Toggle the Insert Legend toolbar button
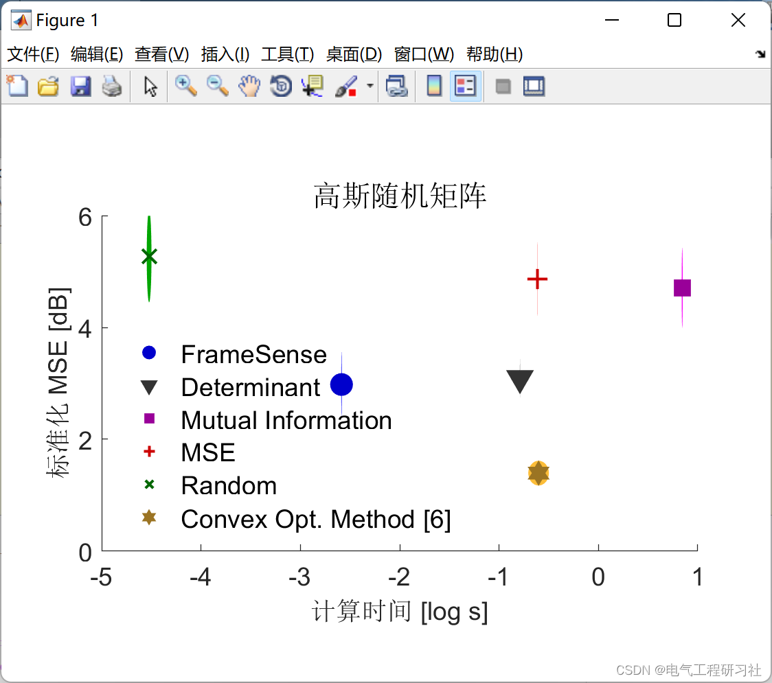 pyautogui.click(x=465, y=86)
